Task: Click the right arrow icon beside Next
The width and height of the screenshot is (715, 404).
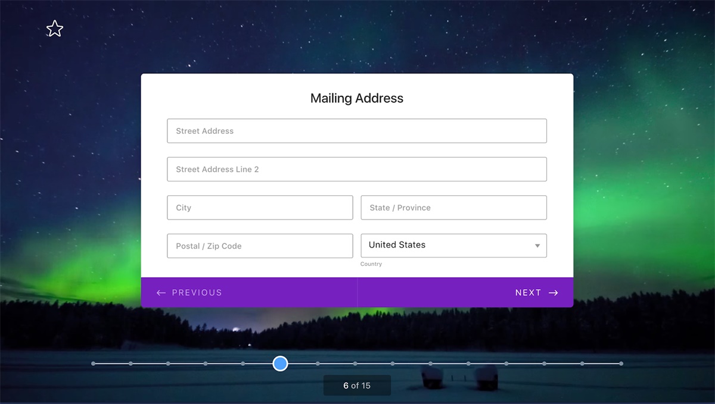Action: 554,293
